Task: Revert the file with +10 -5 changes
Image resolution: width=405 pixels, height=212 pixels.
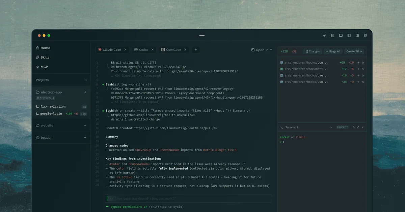Action: pos(363,75)
